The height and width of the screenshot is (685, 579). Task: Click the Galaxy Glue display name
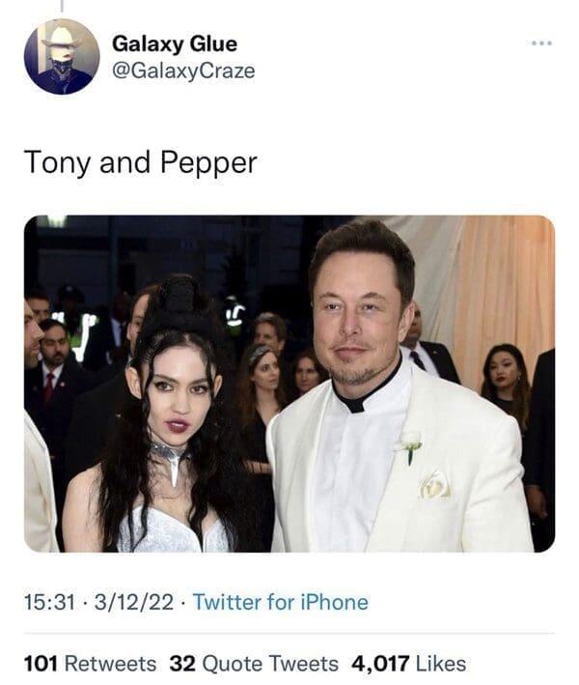(175, 43)
